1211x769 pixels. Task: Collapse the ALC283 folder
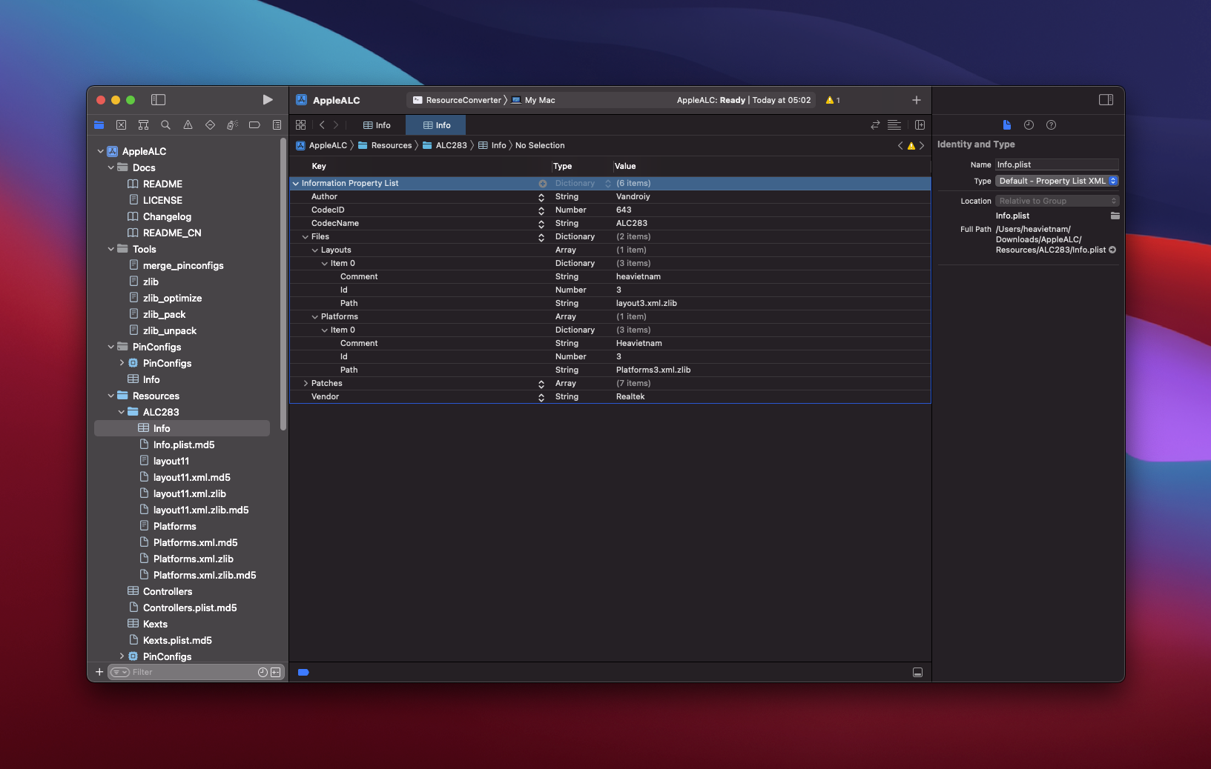click(122, 412)
